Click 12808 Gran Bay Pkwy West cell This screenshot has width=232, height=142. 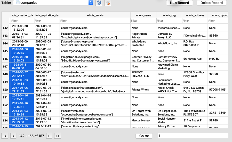click(x=195, y=74)
